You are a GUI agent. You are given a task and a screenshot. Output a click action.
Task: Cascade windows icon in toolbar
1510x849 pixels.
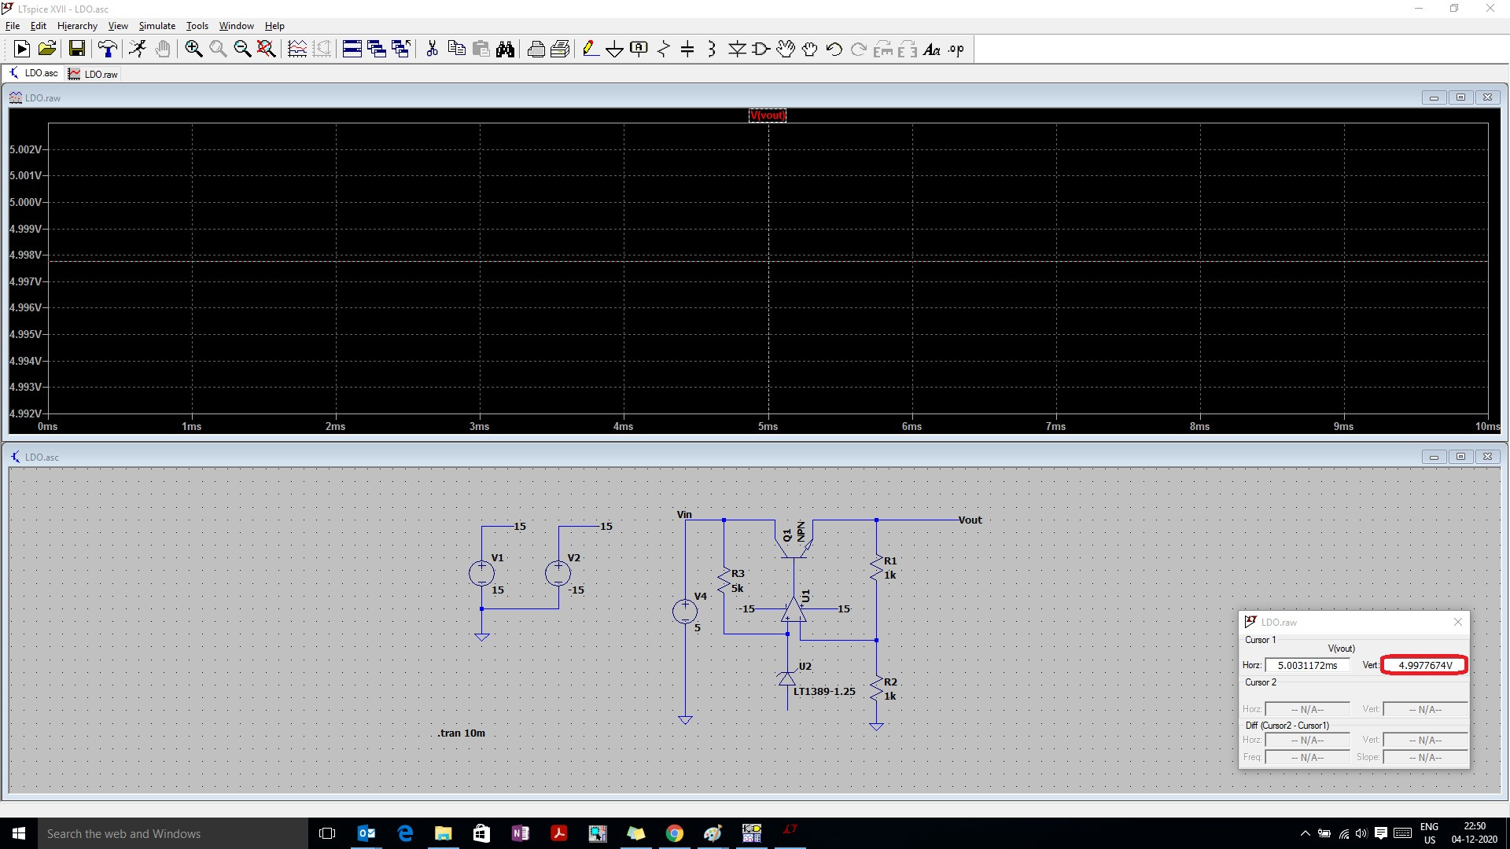click(x=377, y=49)
